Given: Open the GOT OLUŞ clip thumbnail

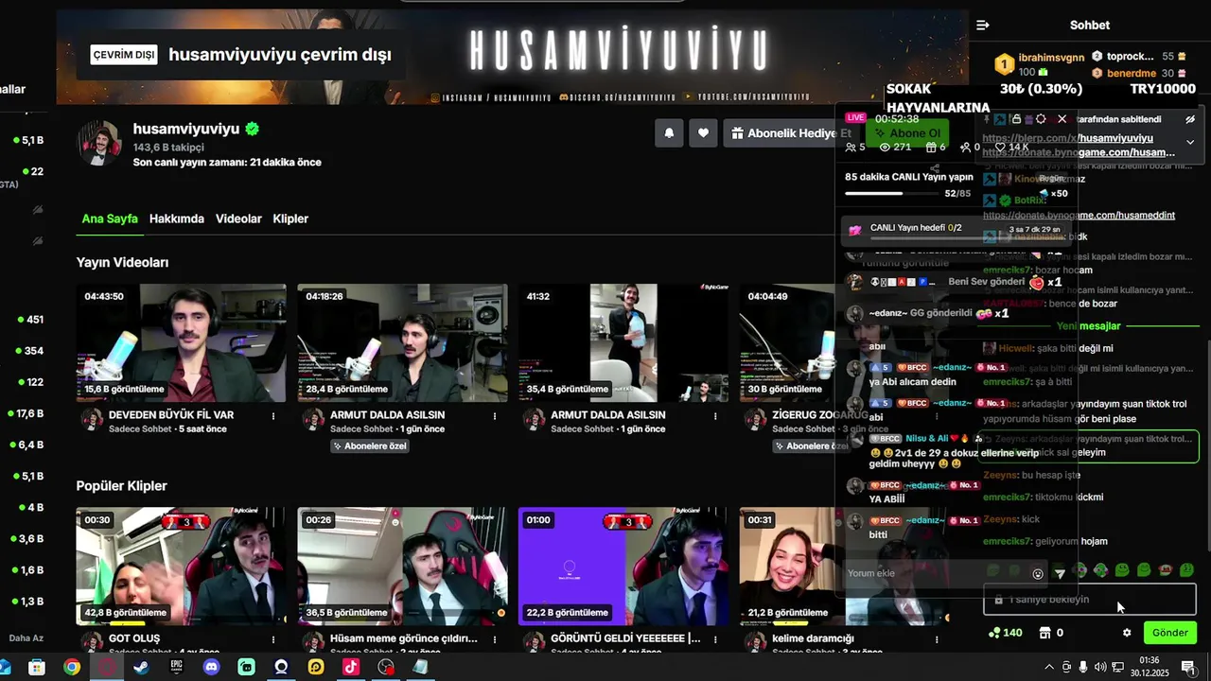Looking at the screenshot, I should coord(181,566).
